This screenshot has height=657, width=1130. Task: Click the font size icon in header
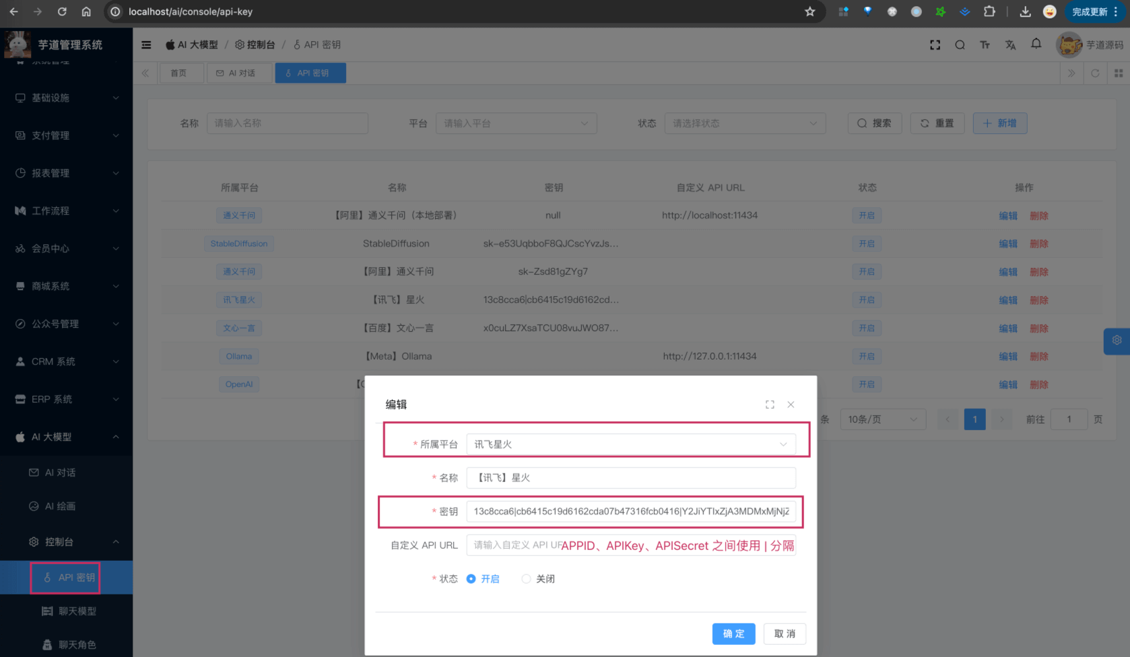pos(985,45)
